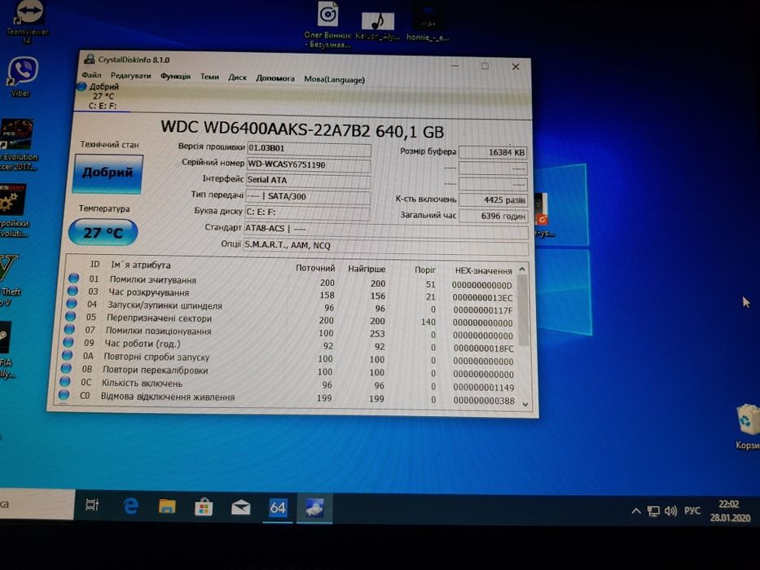Open the Мова(Language) menu
Viewport: 760px width, 570px height.
click(335, 80)
